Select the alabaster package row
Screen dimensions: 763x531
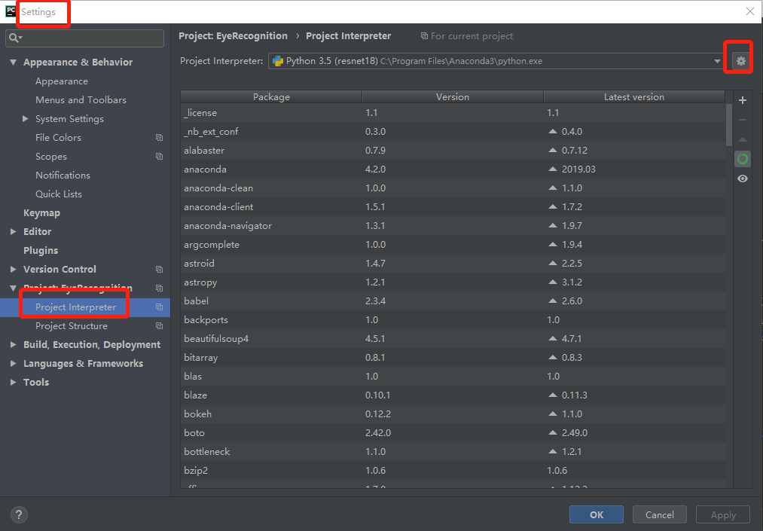click(453, 151)
